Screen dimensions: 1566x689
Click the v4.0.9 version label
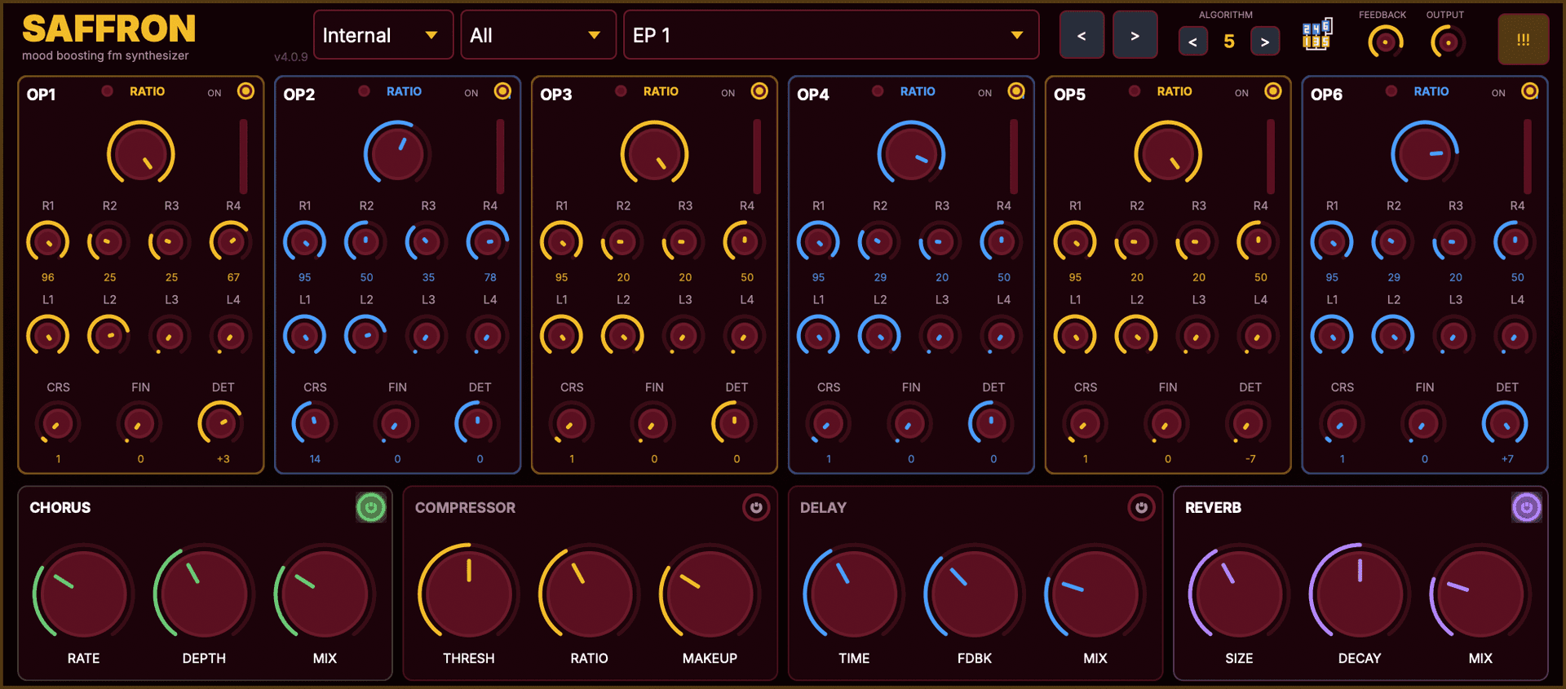point(291,56)
